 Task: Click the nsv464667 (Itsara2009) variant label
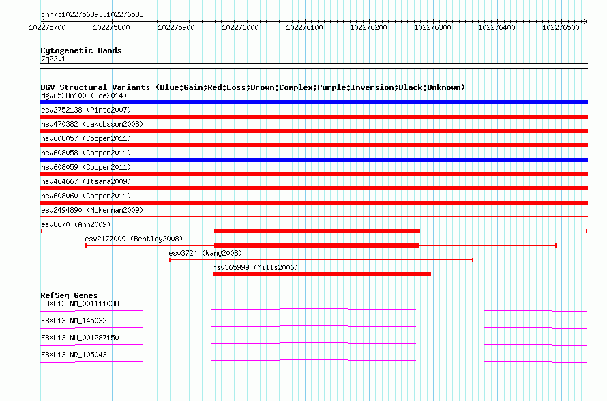tap(86, 181)
